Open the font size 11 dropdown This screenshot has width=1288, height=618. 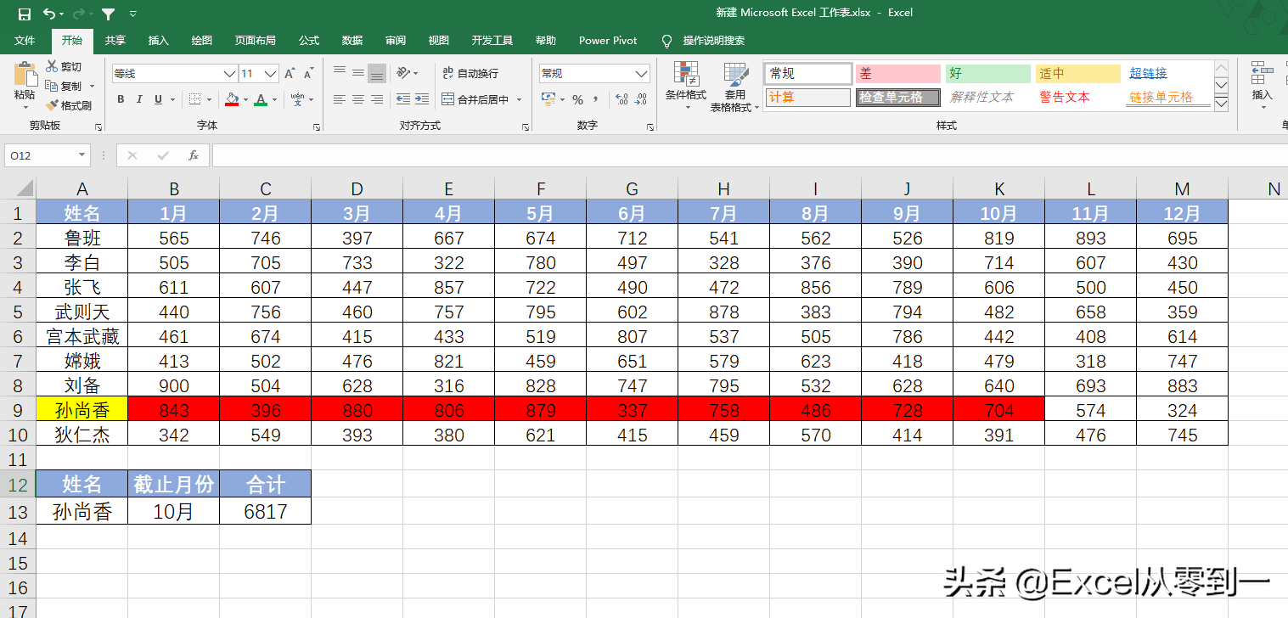(271, 74)
